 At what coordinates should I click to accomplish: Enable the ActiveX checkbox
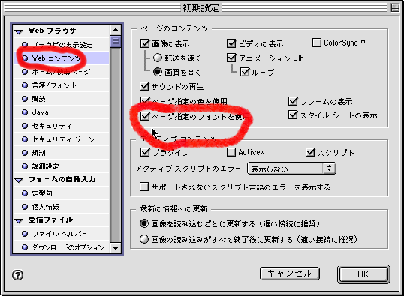[x=231, y=152]
